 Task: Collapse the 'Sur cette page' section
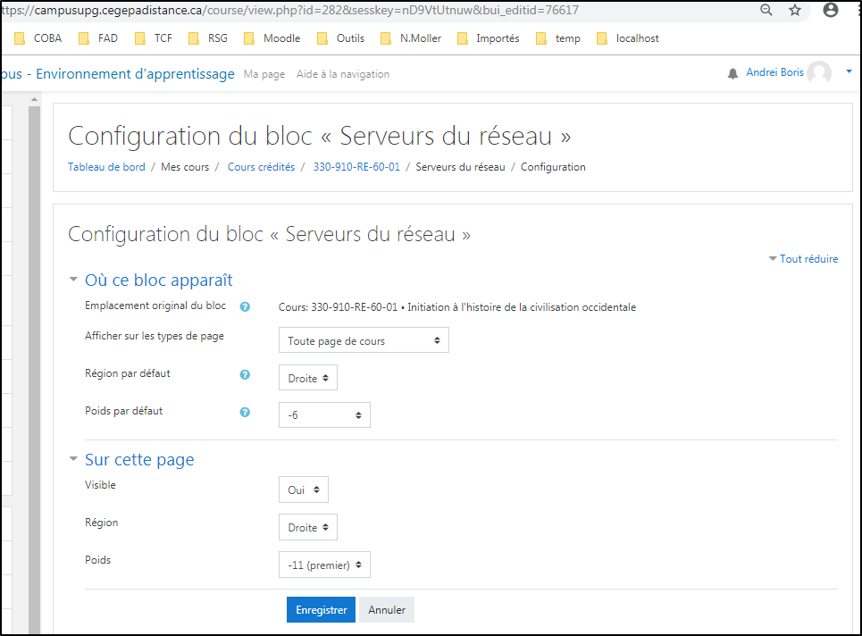(x=138, y=460)
